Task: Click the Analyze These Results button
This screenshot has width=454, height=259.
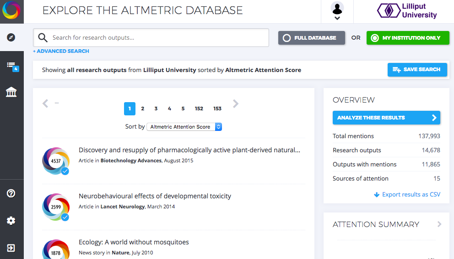Action: point(386,118)
